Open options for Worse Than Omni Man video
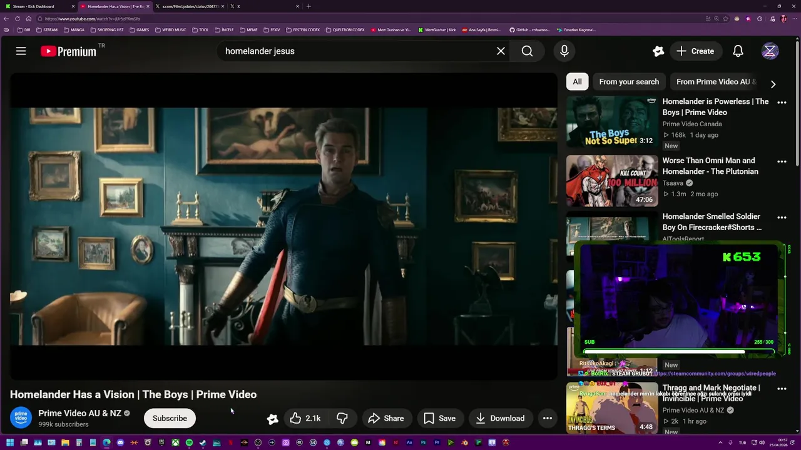The image size is (801, 450). (x=782, y=161)
